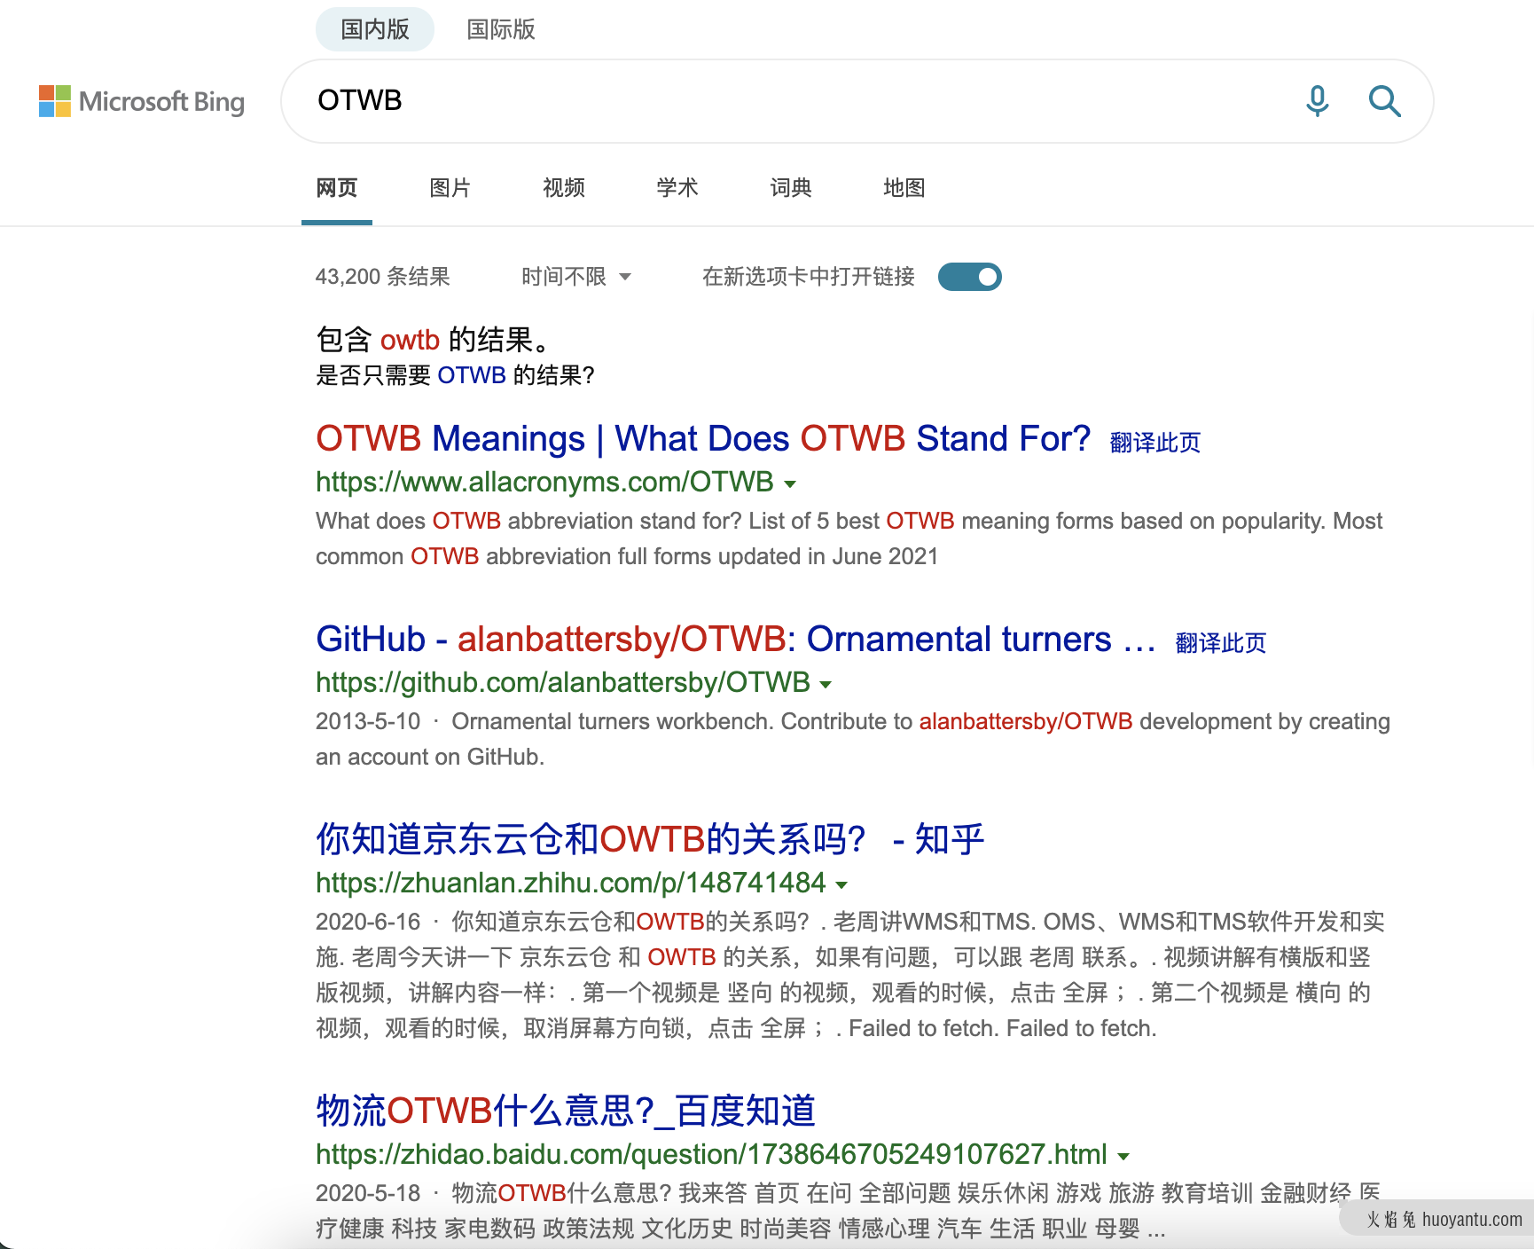Select the 地图 tab
The width and height of the screenshot is (1534, 1249).
pyautogui.click(x=904, y=188)
